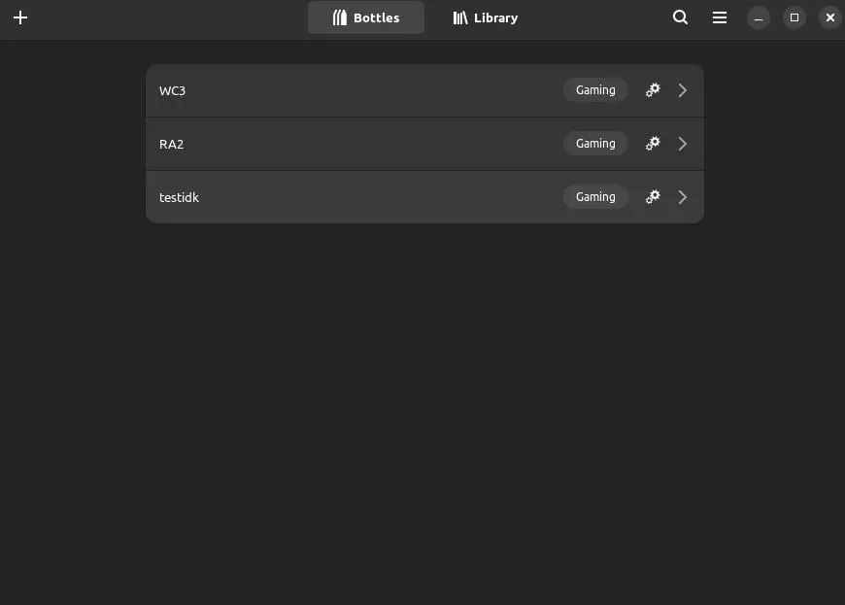Click the gears icon for WC3 bottle
Image resolution: width=845 pixels, height=605 pixels.
pos(653,90)
